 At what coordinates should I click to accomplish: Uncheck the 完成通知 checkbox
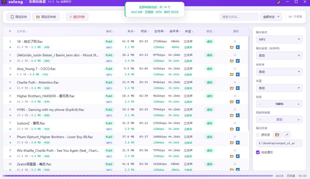[258, 152]
